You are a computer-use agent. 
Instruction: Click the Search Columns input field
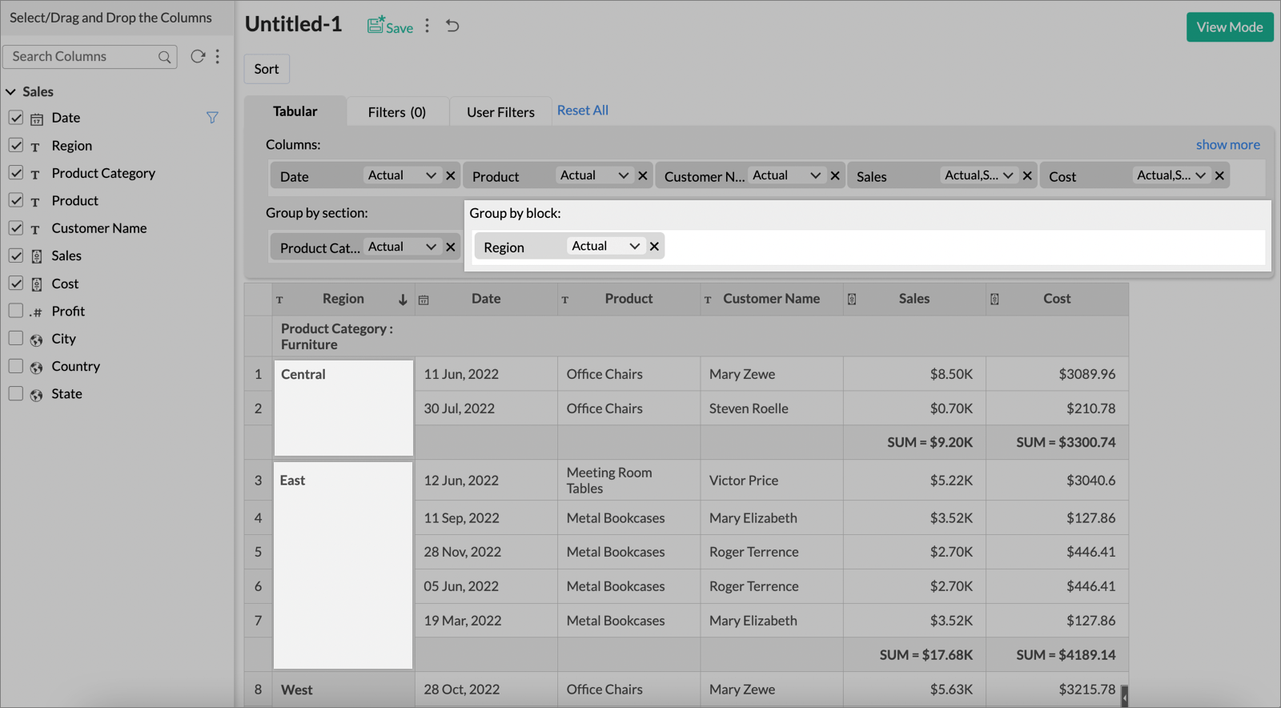tap(82, 57)
